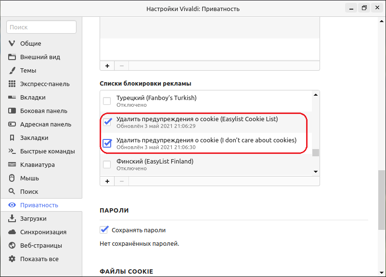386x277 pixels.
Task: Click the main settings page scrollbar thumb
Action: coord(382,200)
